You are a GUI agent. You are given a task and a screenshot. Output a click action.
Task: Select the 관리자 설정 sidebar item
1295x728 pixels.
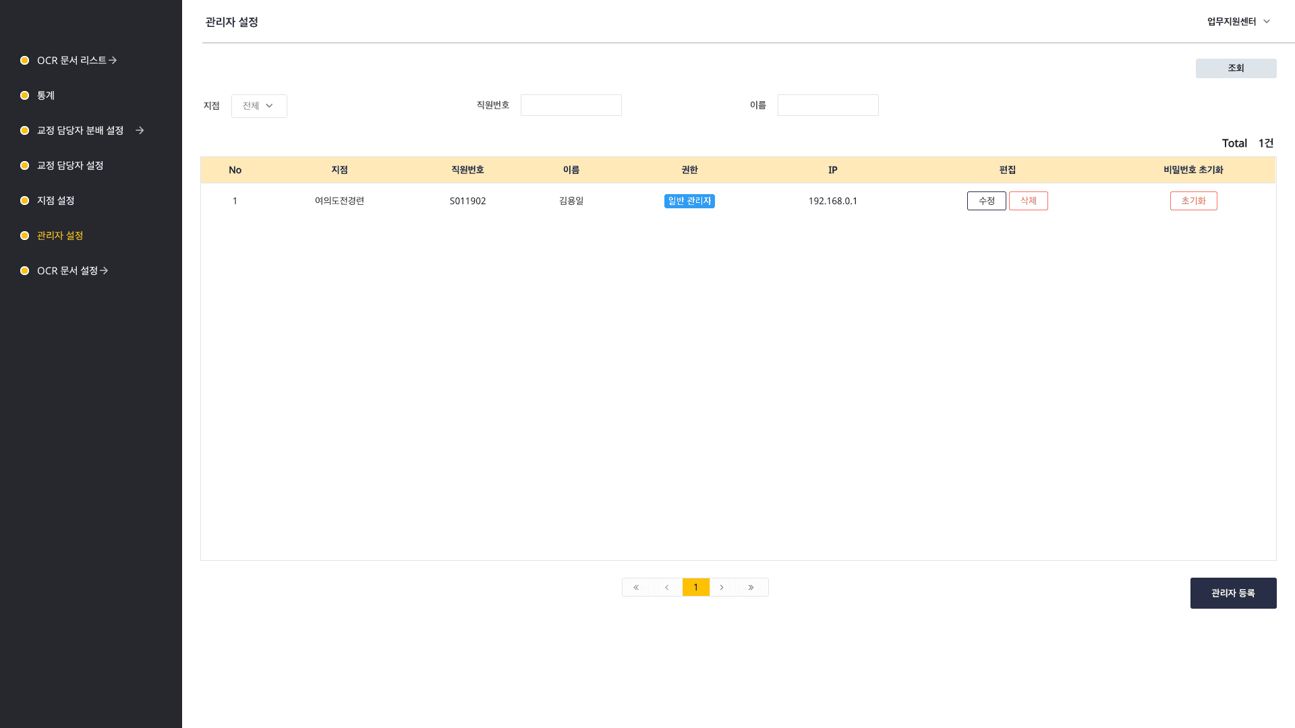[x=60, y=236]
